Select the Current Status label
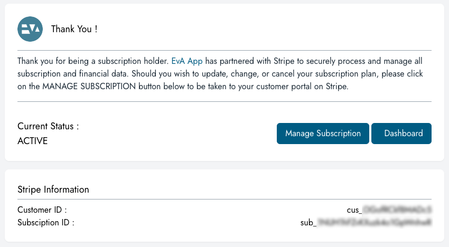 coord(48,127)
